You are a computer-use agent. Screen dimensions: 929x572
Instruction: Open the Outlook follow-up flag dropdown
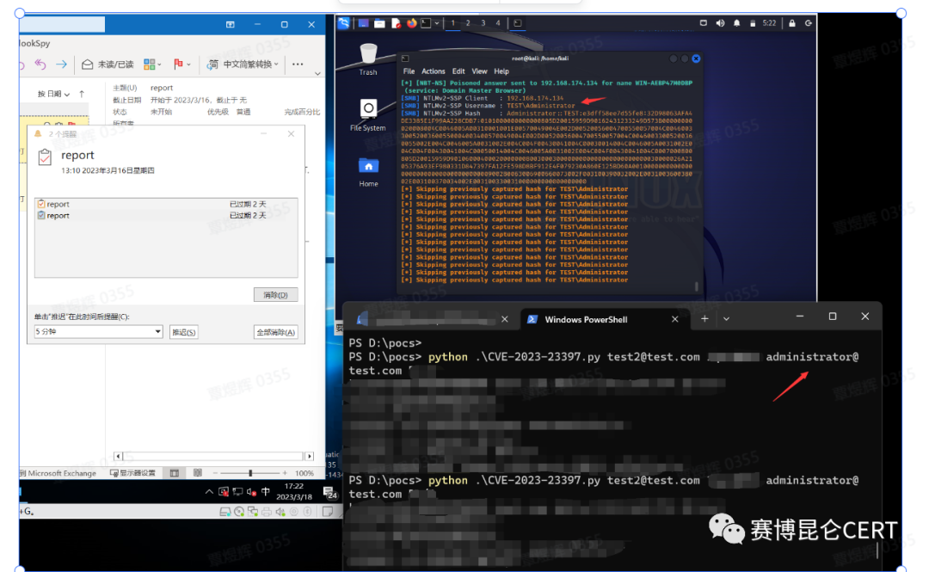pyautogui.click(x=181, y=64)
